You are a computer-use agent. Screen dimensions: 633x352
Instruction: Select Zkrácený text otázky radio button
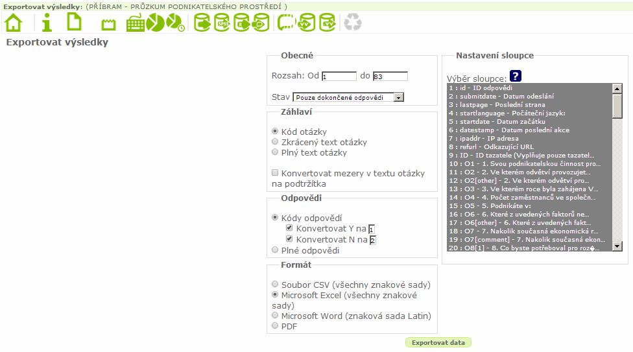tap(275, 141)
